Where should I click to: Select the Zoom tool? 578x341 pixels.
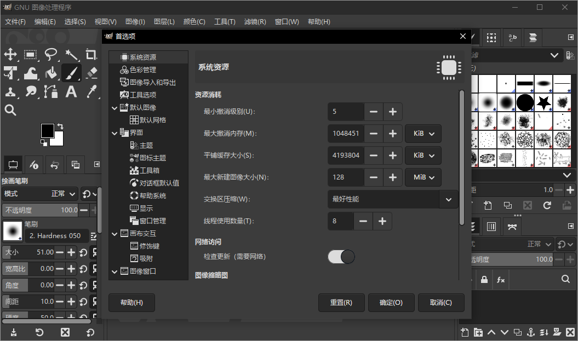[x=11, y=109]
